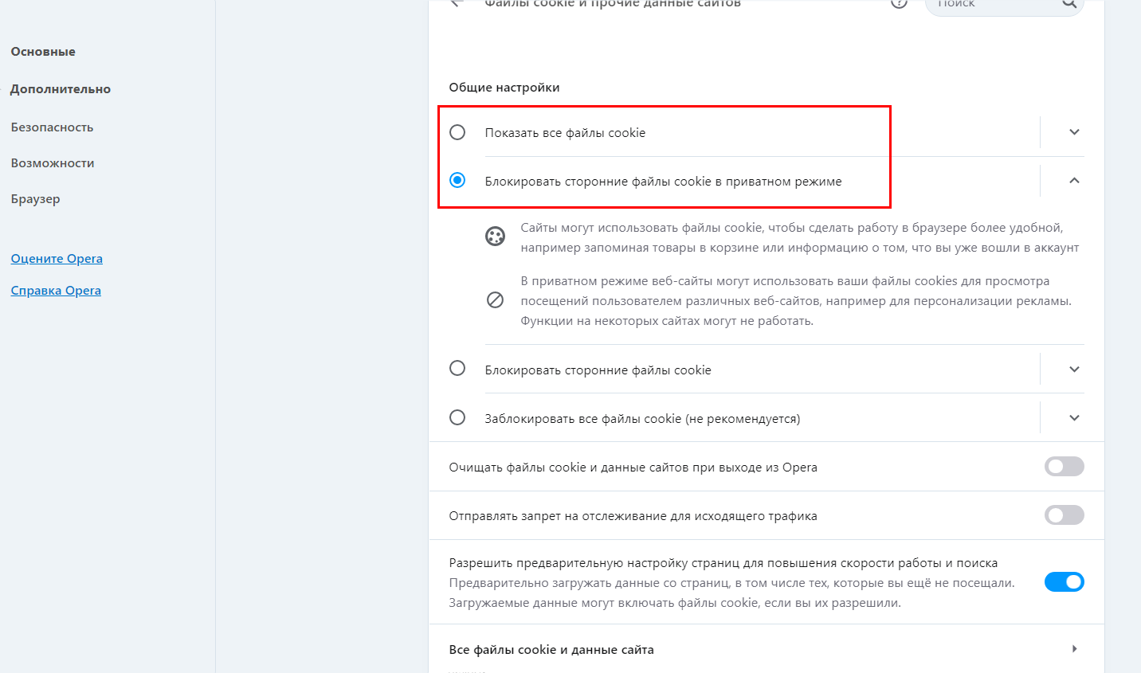The image size is (1141, 673).
Task: Expand the 'Показать все файлы cookie' chevron
Action: (x=1074, y=132)
